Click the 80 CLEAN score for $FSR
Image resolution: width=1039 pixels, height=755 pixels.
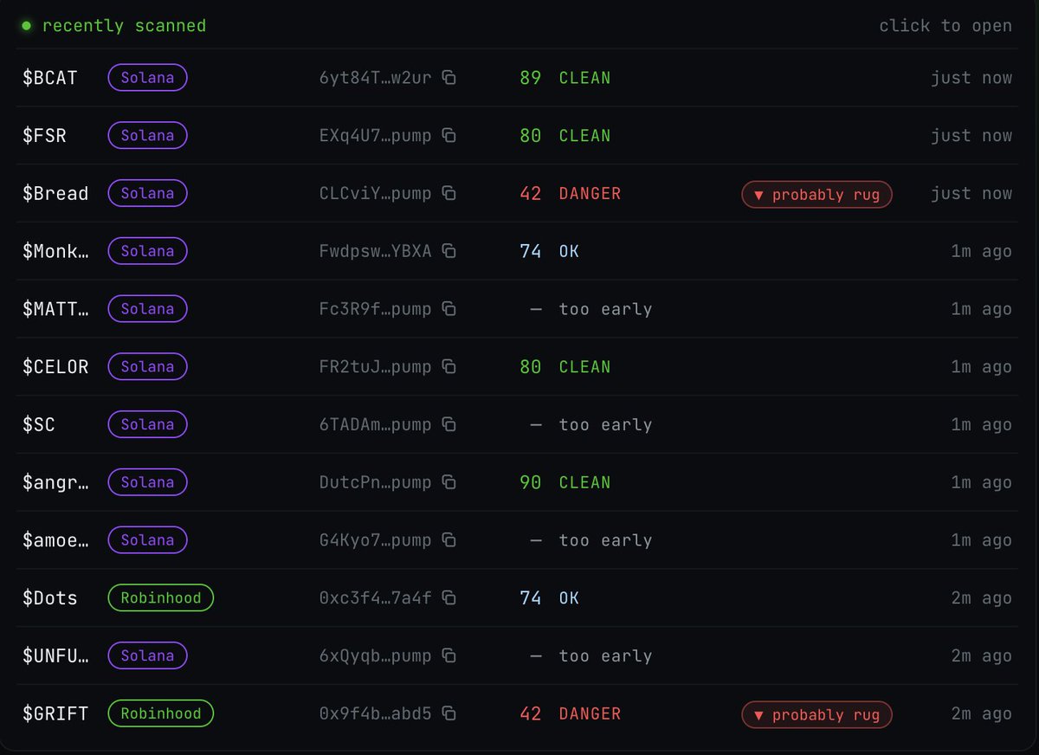click(565, 135)
